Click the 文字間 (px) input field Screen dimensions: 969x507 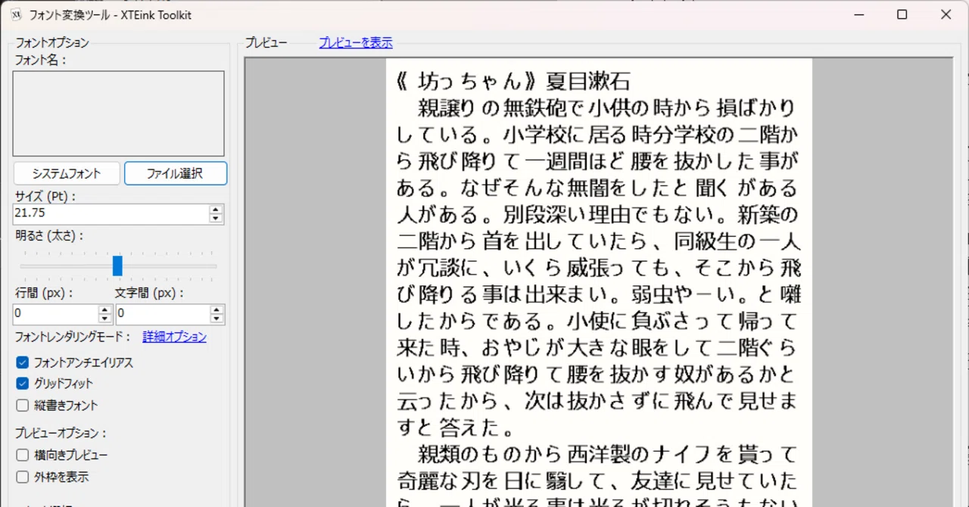(x=163, y=314)
